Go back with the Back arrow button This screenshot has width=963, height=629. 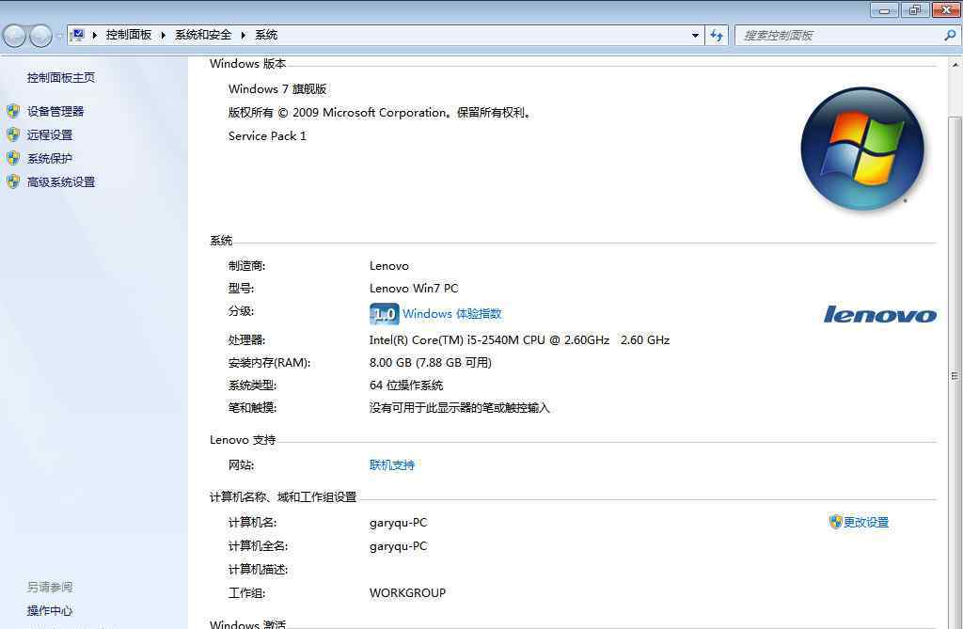[x=14, y=37]
